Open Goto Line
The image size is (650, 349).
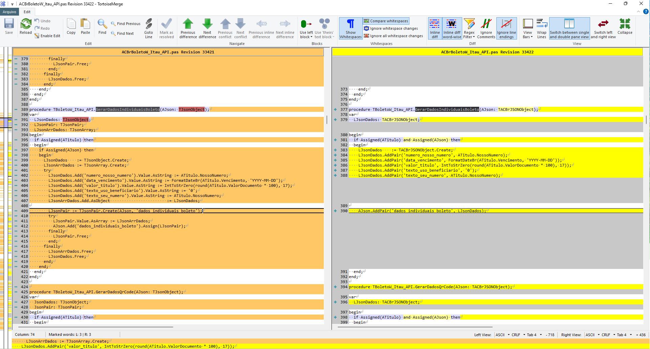click(x=149, y=28)
